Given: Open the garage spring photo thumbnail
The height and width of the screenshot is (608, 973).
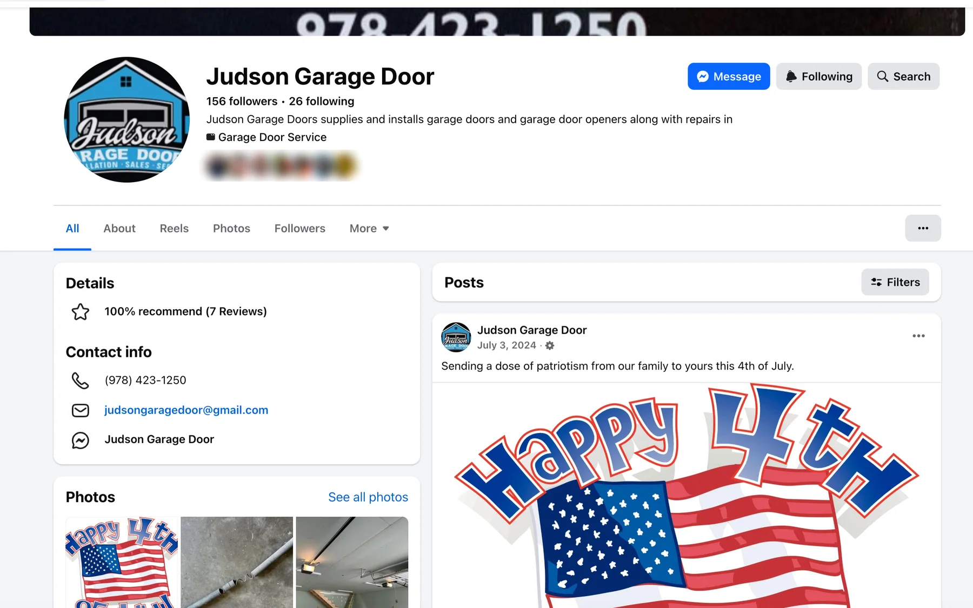Looking at the screenshot, I should pos(237,562).
